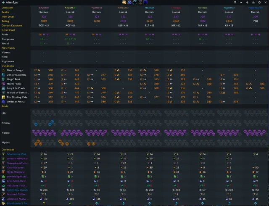The width and height of the screenshot is (269, 206).
Task: Click the Restored Coffer currency name
Action: tap(17, 195)
